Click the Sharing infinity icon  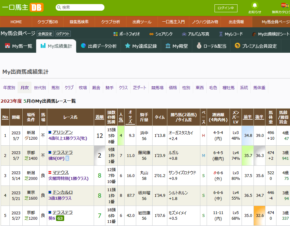point(151,34)
